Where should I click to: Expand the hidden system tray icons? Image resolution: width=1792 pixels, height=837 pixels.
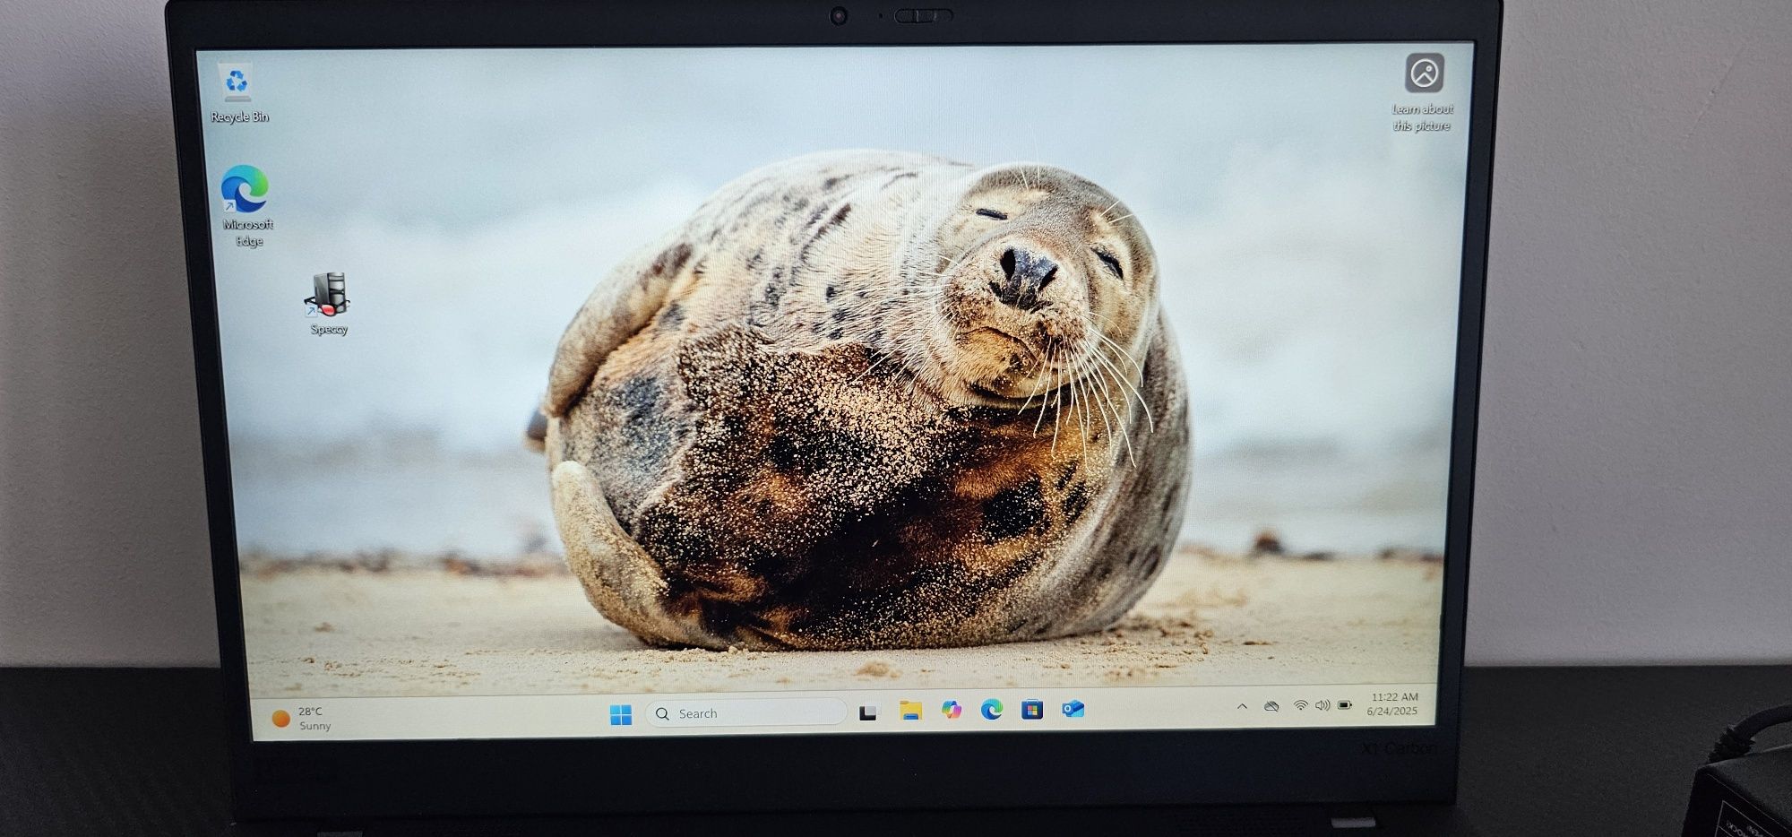click(1242, 706)
